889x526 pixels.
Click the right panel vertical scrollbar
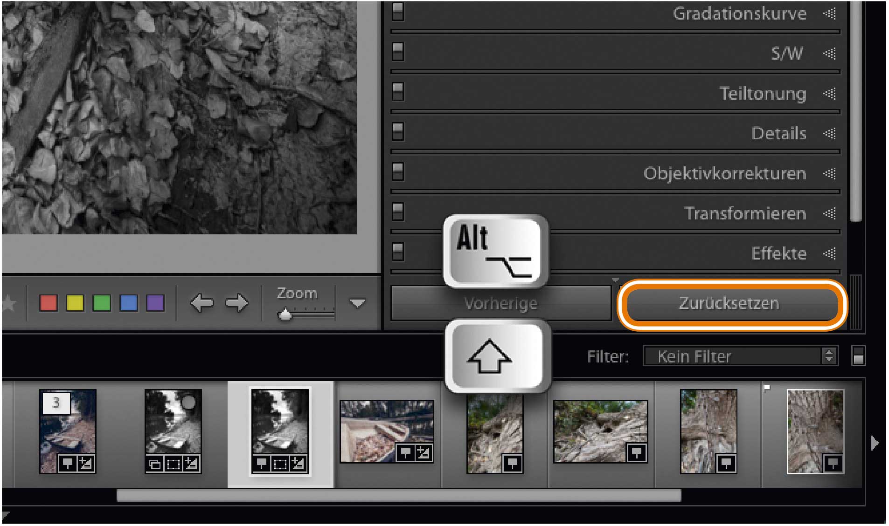[x=855, y=111]
